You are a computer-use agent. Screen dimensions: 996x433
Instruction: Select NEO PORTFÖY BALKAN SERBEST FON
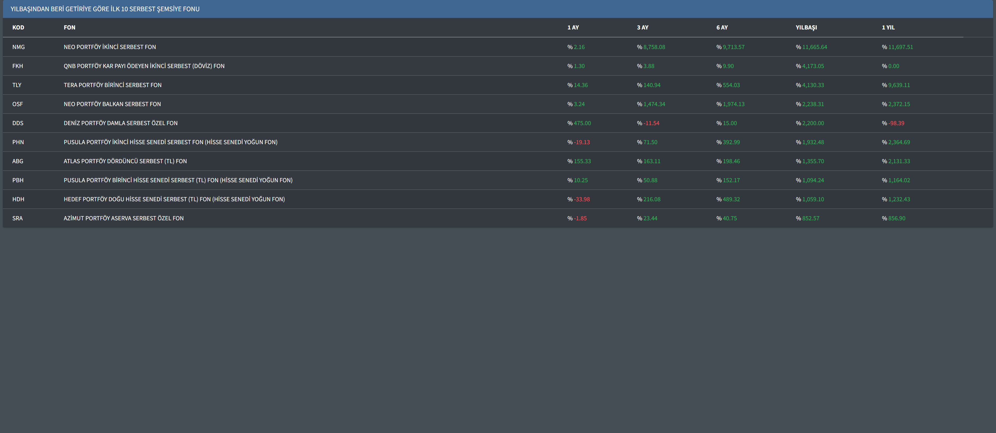click(x=112, y=104)
